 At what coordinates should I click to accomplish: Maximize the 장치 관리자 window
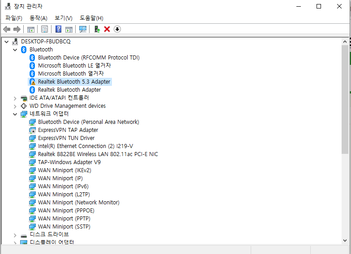coord(319,6)
